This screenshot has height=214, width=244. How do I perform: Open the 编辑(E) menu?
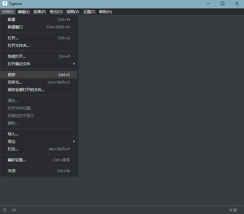pyautogui.click(x=24, y=12)
